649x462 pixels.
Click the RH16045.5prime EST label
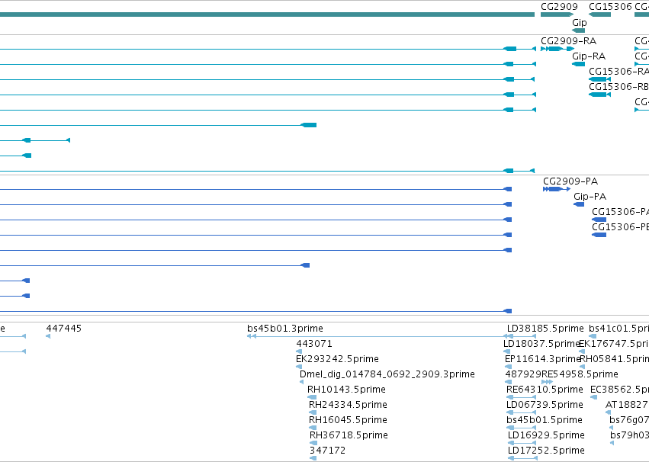[348, 420]
